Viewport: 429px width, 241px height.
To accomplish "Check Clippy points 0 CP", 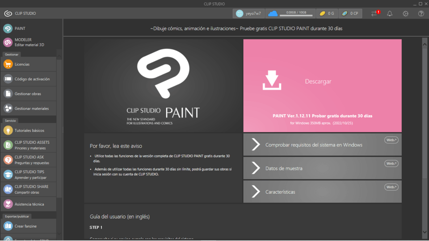I will click(x=350, y=13).
